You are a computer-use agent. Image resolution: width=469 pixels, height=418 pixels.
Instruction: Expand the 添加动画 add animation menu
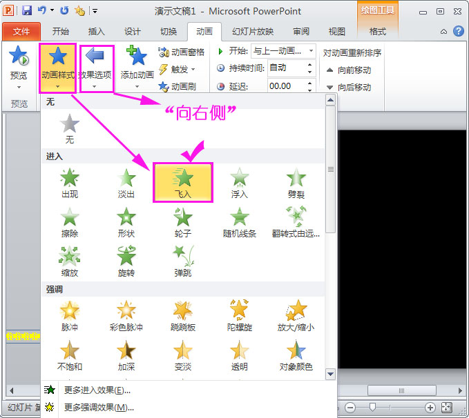(x=137, y=68)
